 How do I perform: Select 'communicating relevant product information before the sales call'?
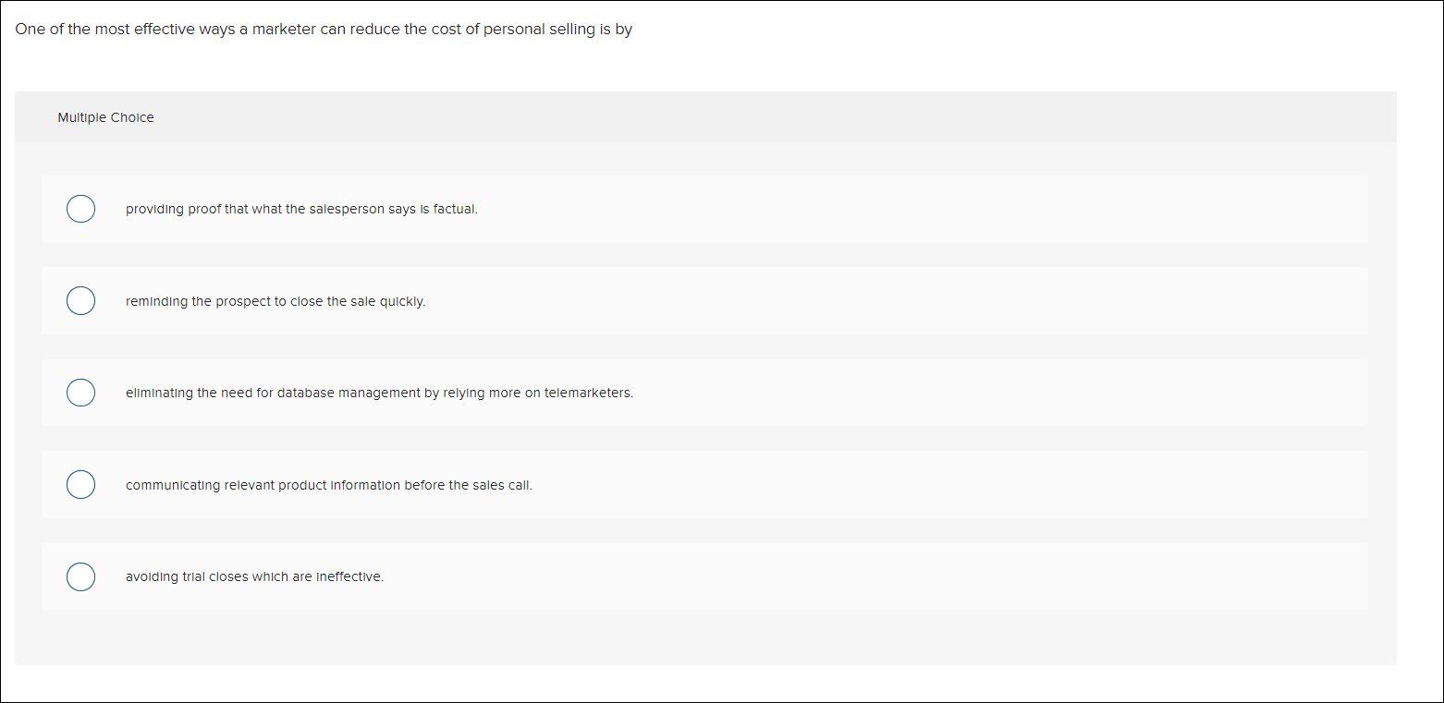point(80,484)
